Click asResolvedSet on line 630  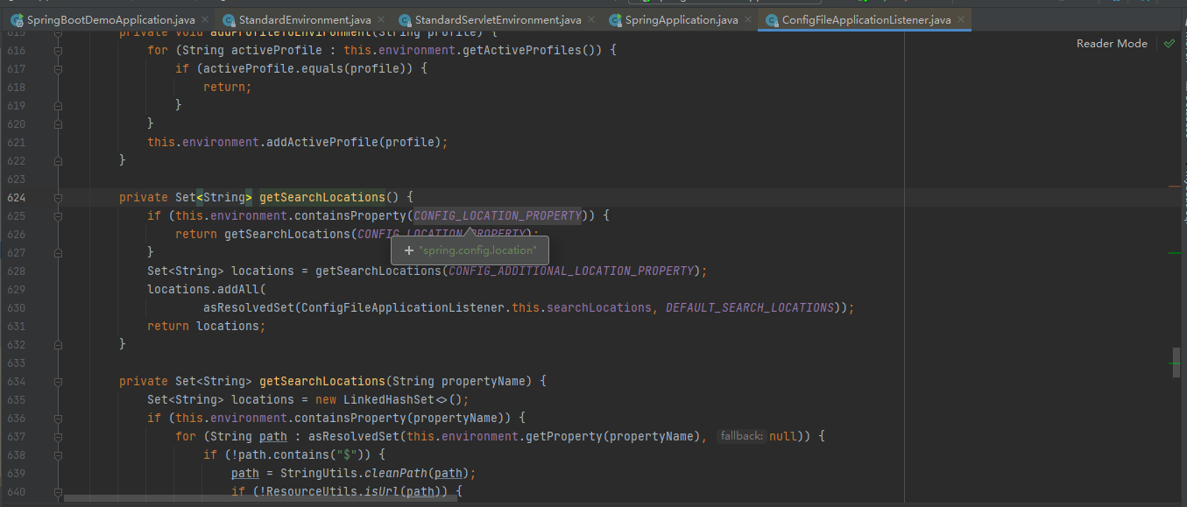coord(249,307)
